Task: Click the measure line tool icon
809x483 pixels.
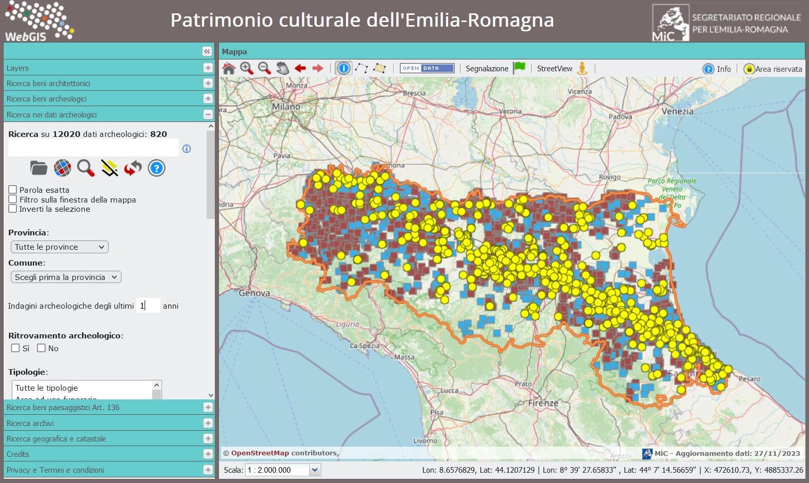Action: click(361, 68)
